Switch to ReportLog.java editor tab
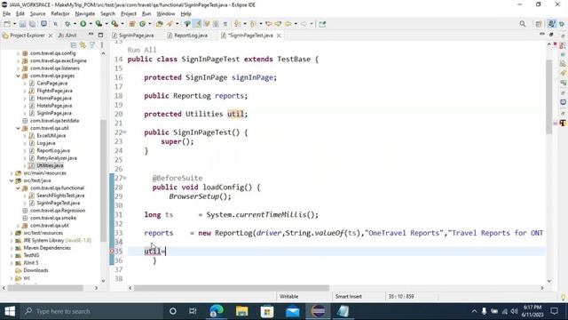This screenshot has height=320, width=568. (187, 36)
